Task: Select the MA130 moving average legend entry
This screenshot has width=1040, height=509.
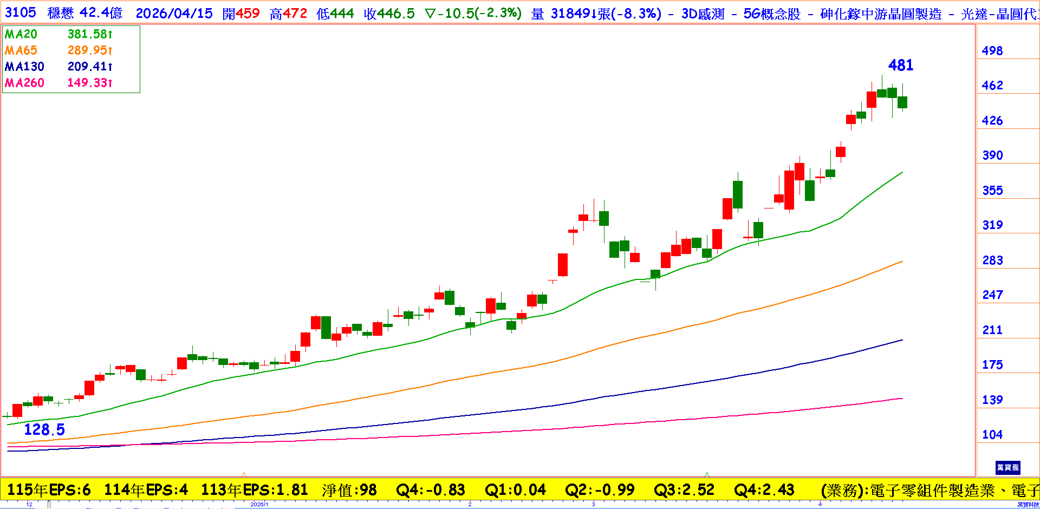Action: click(24, 67)
